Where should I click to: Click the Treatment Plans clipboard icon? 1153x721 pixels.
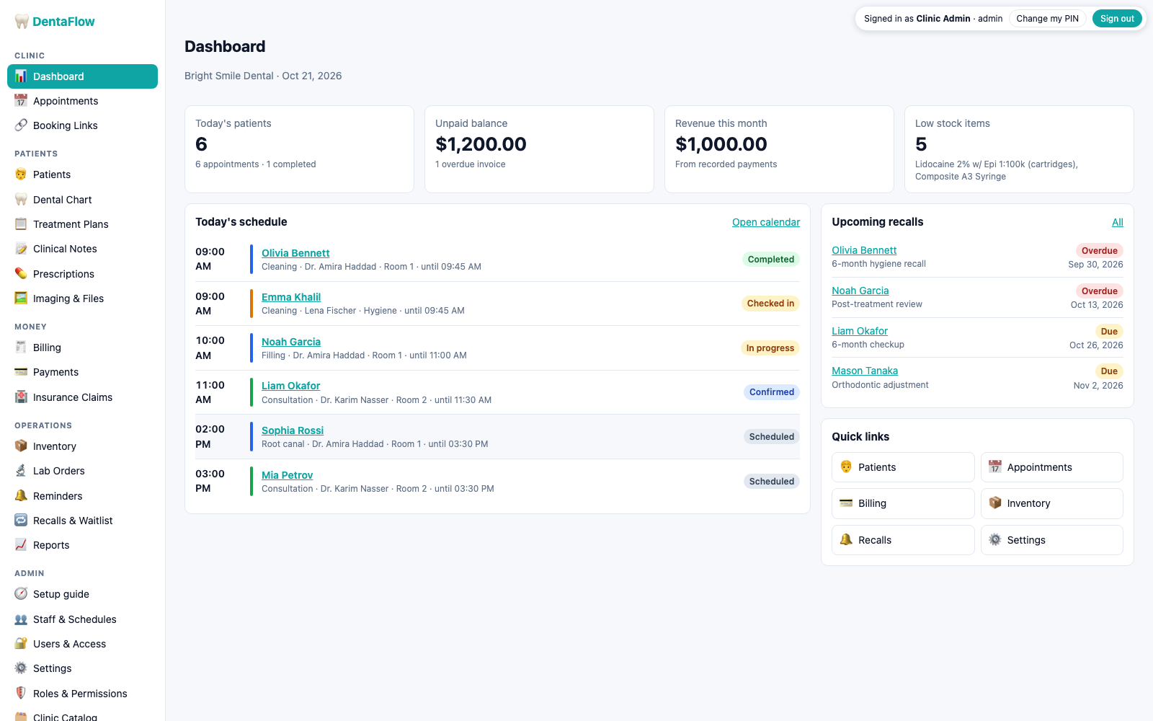coord(21,224)
